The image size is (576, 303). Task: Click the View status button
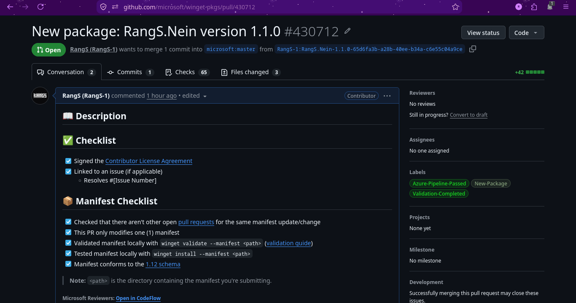coord(483,32)
